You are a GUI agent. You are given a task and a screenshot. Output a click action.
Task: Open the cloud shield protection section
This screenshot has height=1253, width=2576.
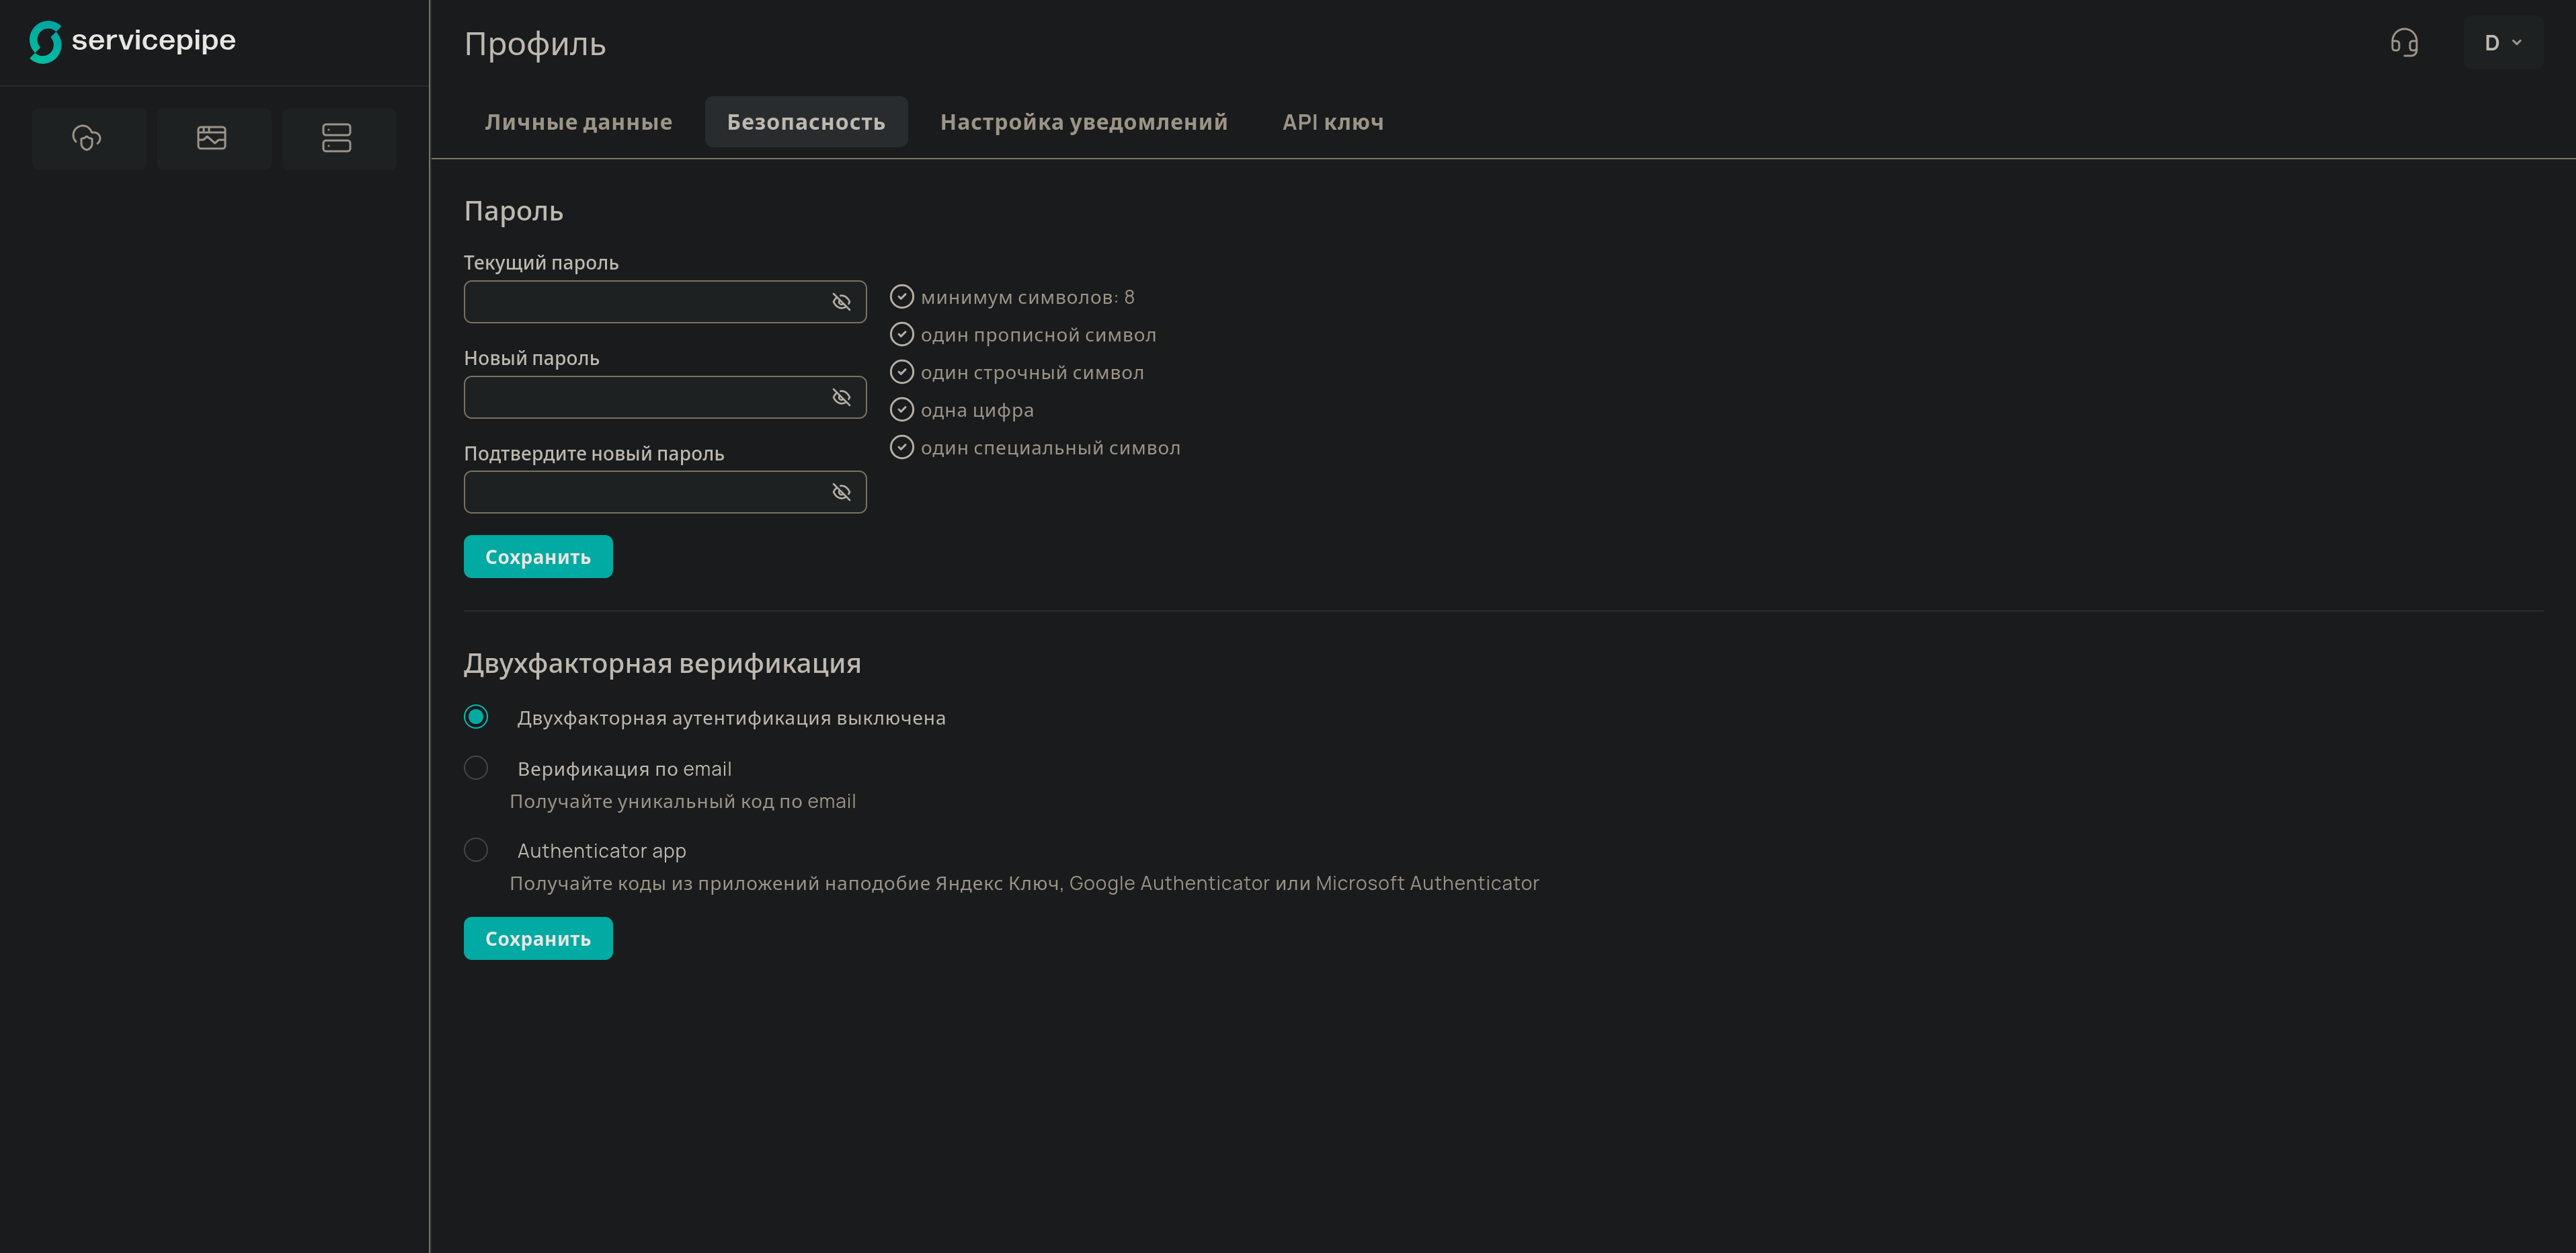click(88, 138)
